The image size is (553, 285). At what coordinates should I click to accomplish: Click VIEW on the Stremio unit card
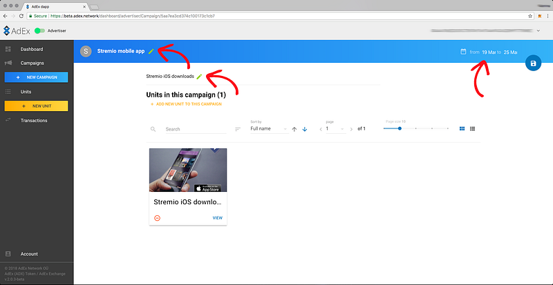coord(218,218)
